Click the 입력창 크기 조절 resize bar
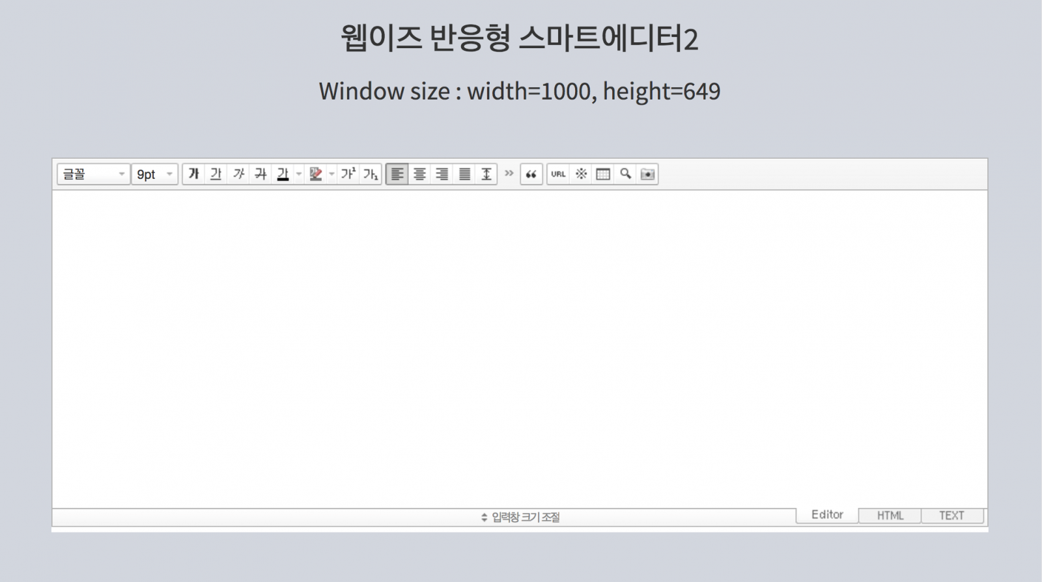 point(521,518)
